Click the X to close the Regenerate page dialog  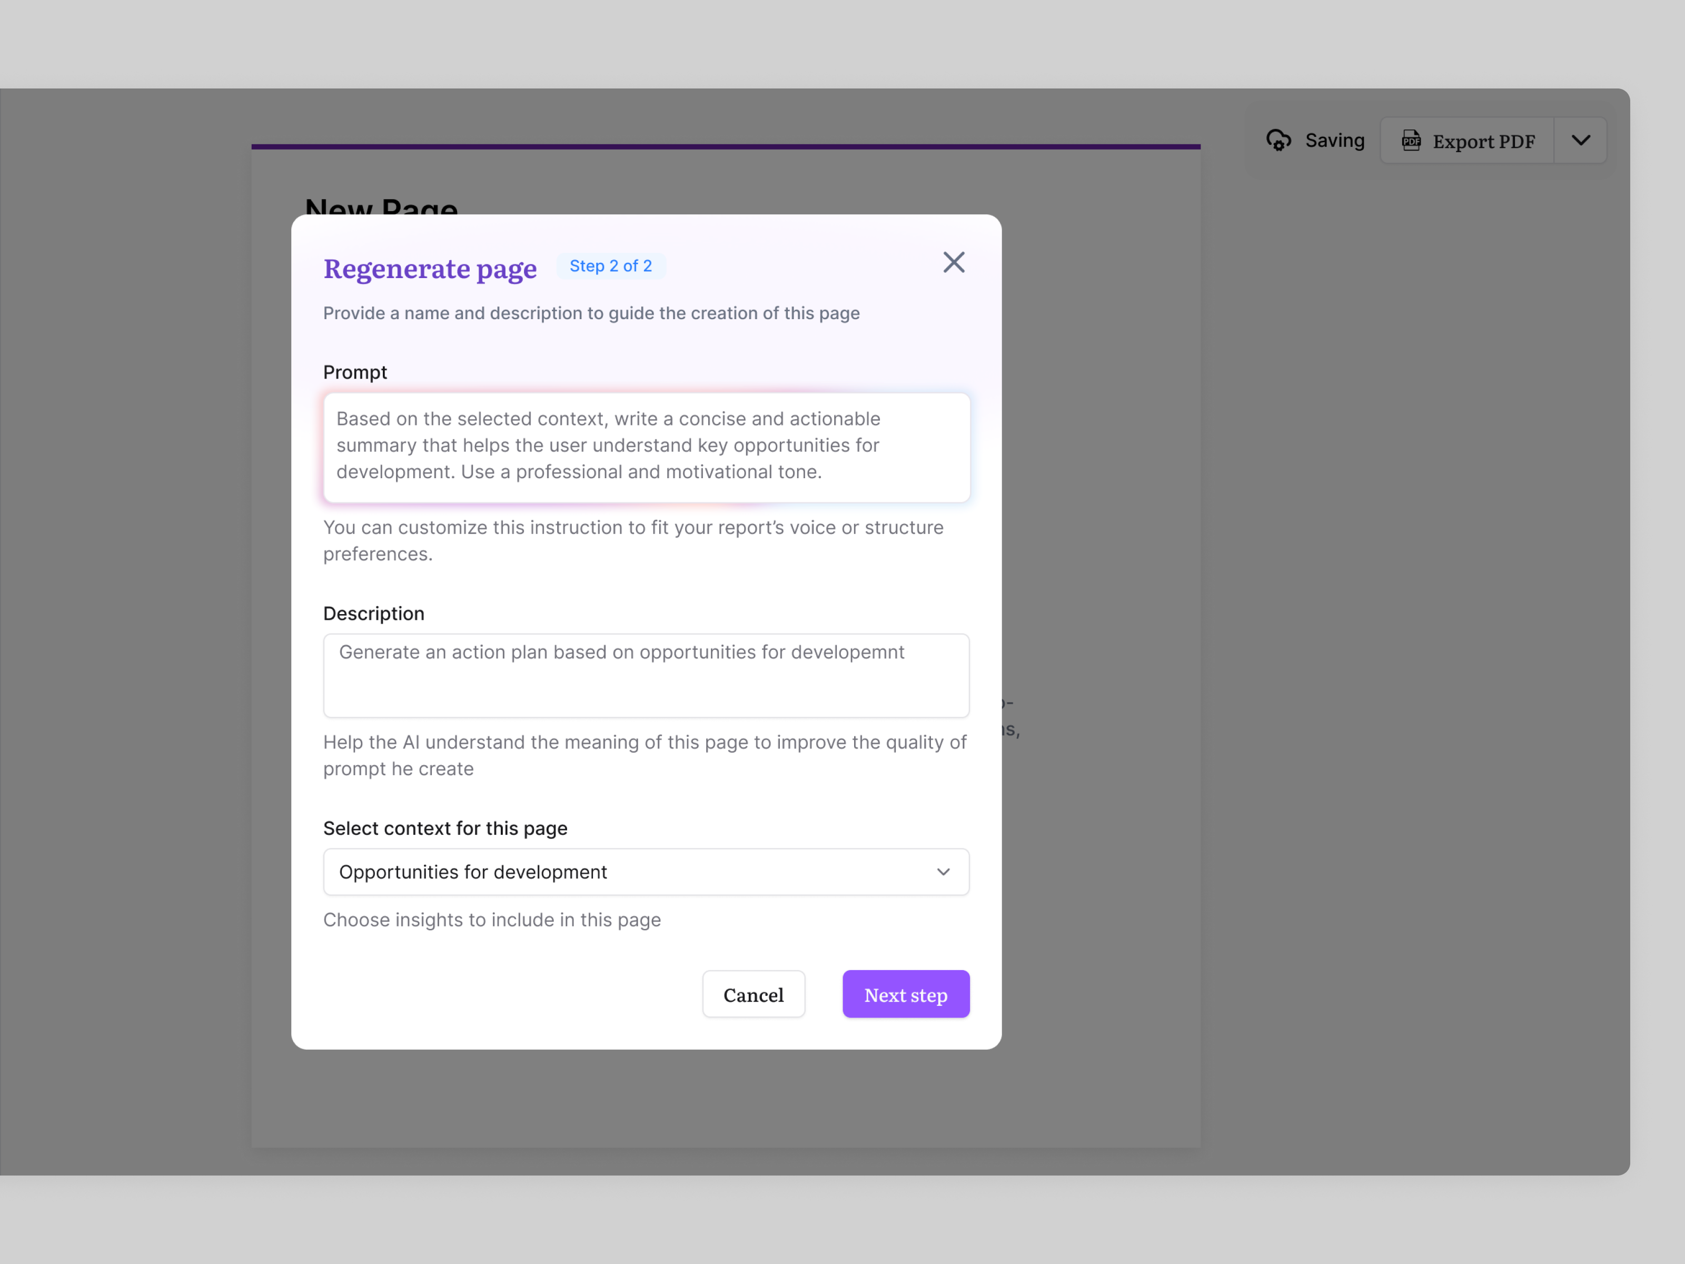tap(954, 262)
